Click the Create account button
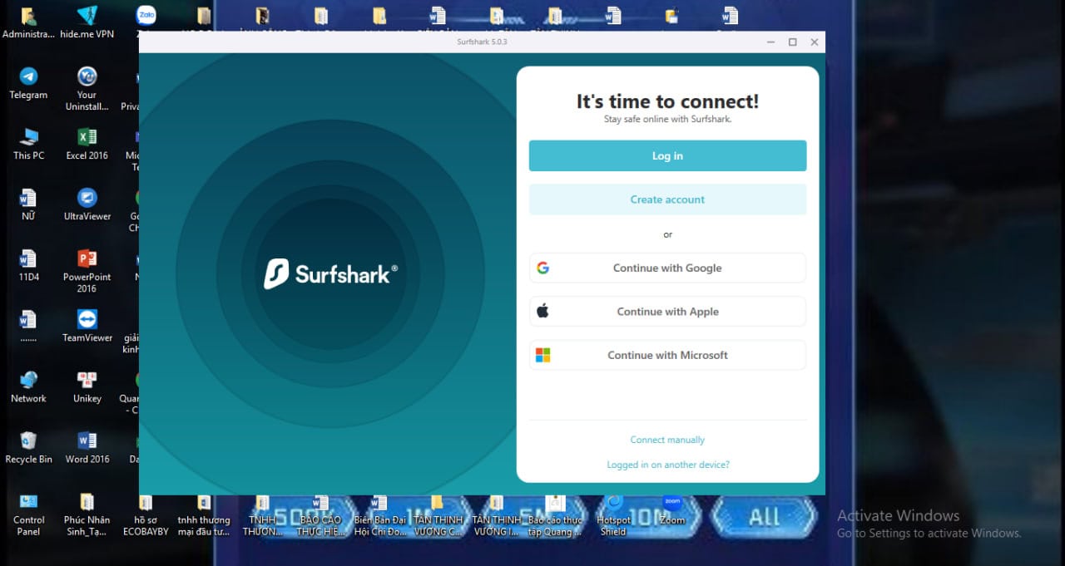Screen dimensions: 1065x566 667,199
